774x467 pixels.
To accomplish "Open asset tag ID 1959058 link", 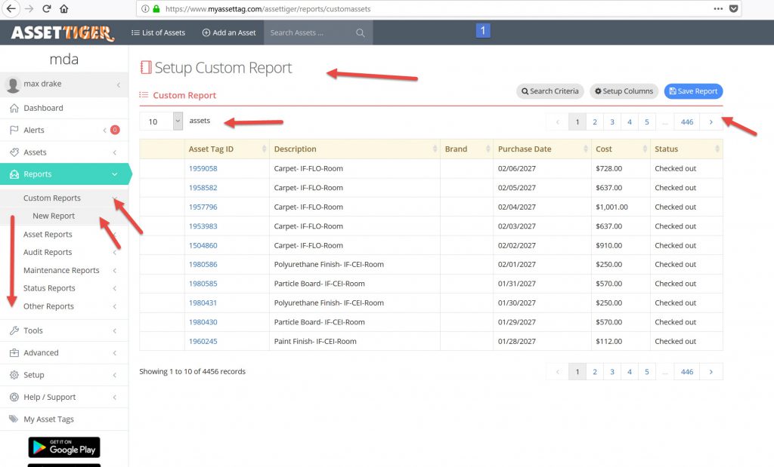I will pos(203,168).
